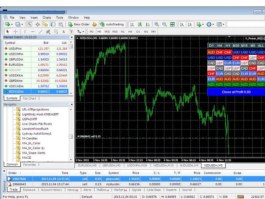Switch timeframe to M1
Screen dimensions: 265x199
coord(92,32)
